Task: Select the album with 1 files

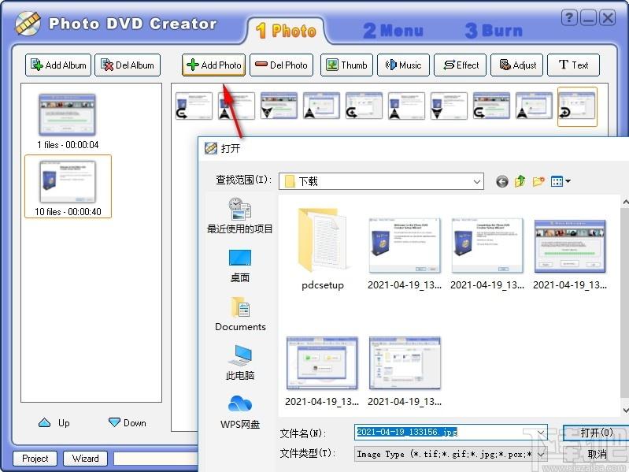Action: [68, 121]
